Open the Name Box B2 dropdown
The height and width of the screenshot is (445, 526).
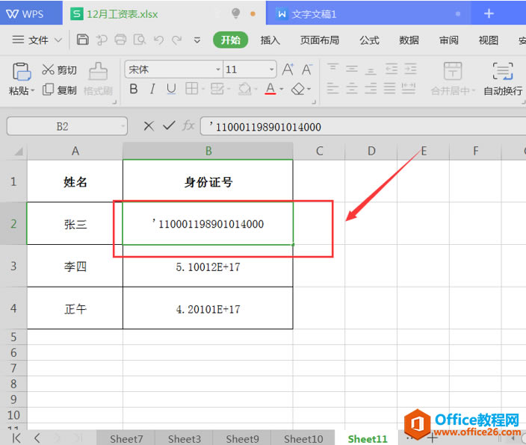coord(123,126)
